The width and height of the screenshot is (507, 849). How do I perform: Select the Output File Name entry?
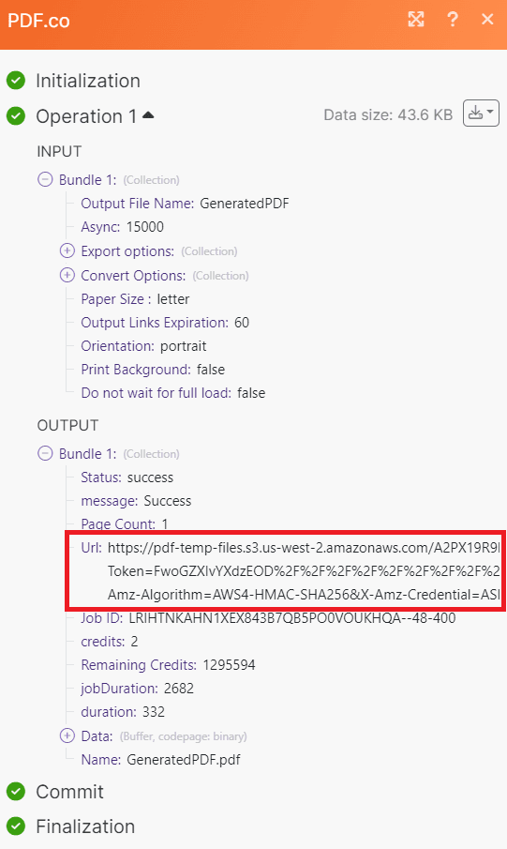tap(185, 204)
